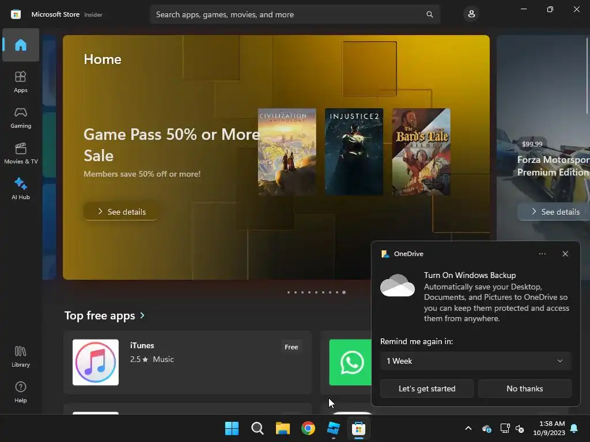Open OneDrive notification more options menu
The width and height of the screenshot is (590, 442).
tap(542, 254)
